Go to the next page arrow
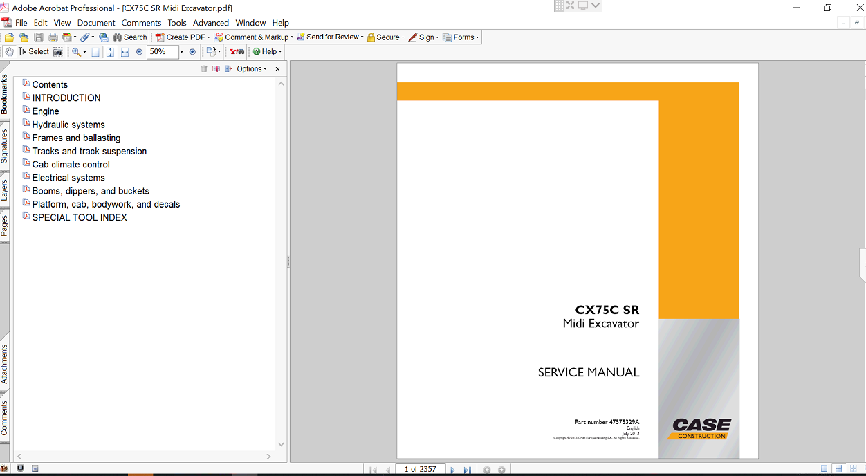 453,470
